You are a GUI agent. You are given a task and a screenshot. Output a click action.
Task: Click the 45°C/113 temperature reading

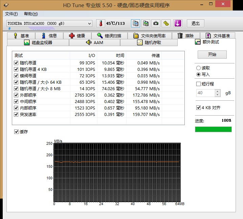pyautogui.click(x=115, y=23)
